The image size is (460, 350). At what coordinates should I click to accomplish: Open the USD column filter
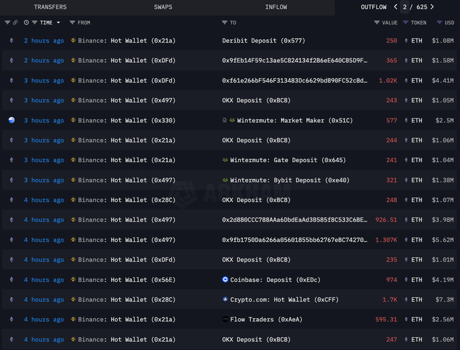[439, 22]
